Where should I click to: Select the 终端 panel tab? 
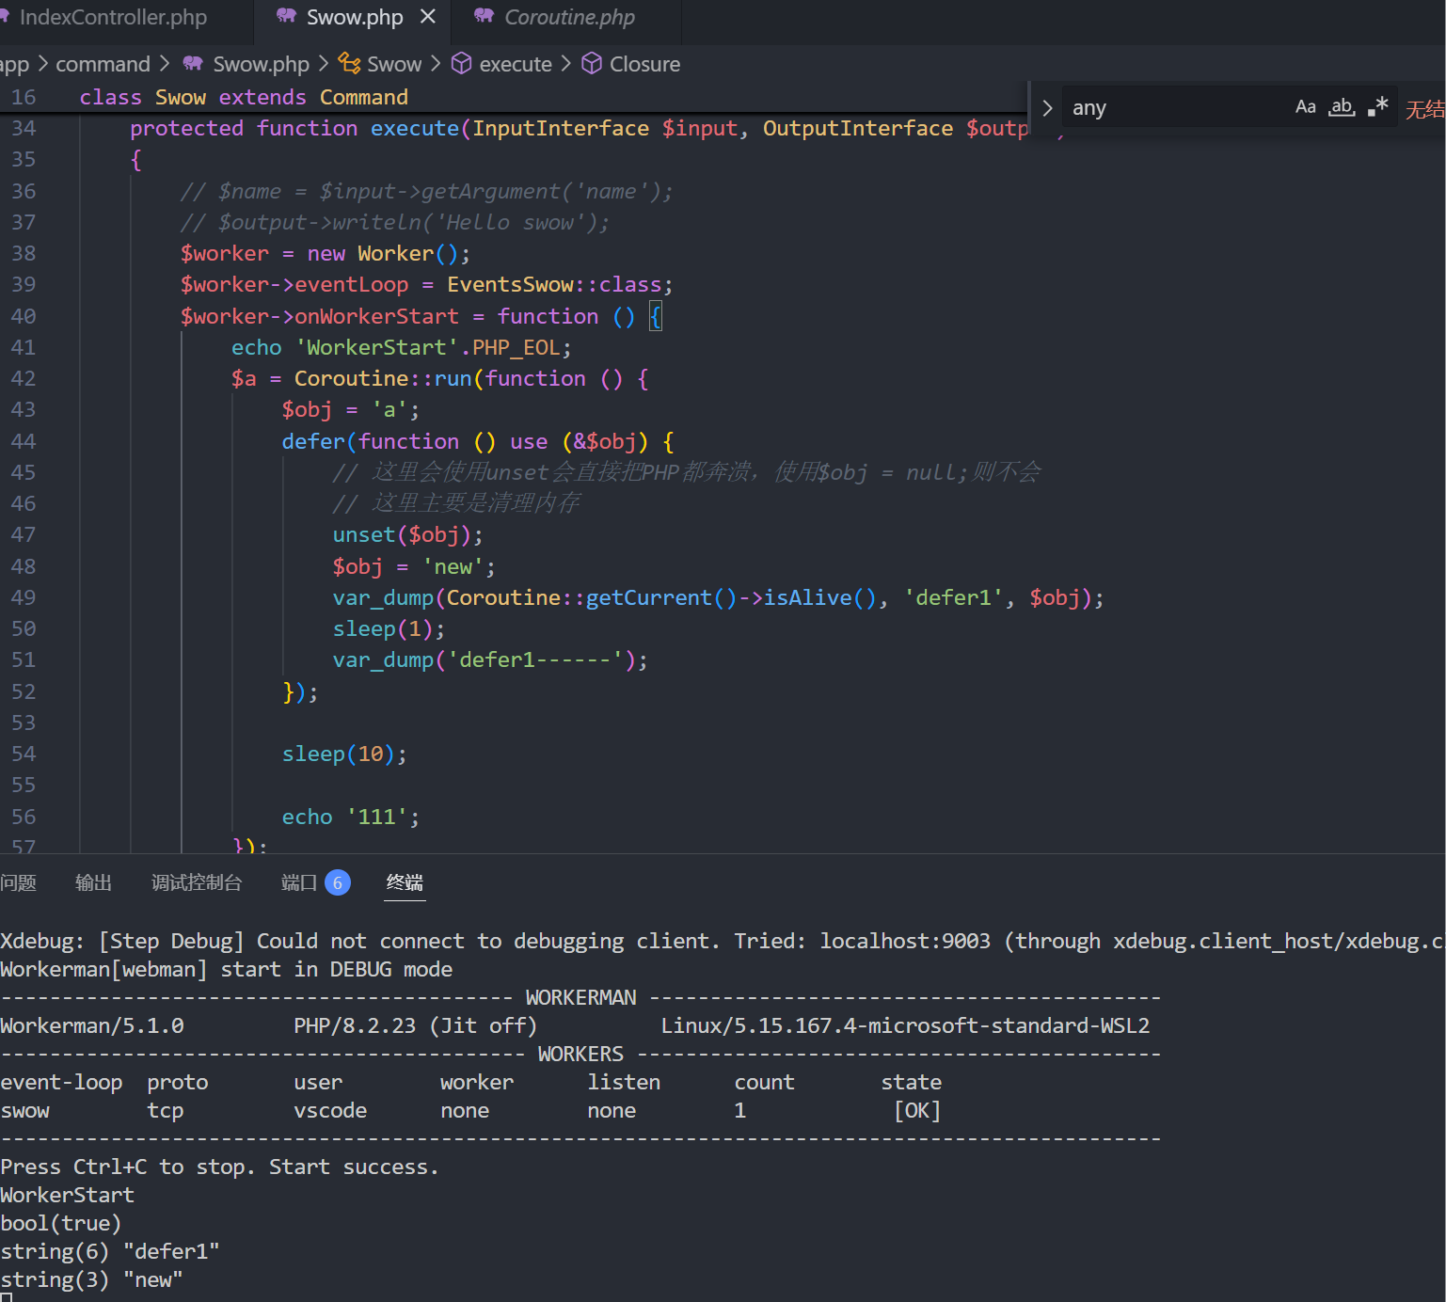(405, 882)
